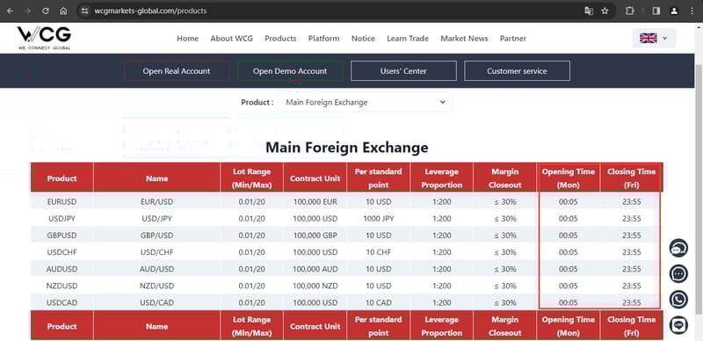Click the 10 CAD per point cell

click(x=379, y=303)
